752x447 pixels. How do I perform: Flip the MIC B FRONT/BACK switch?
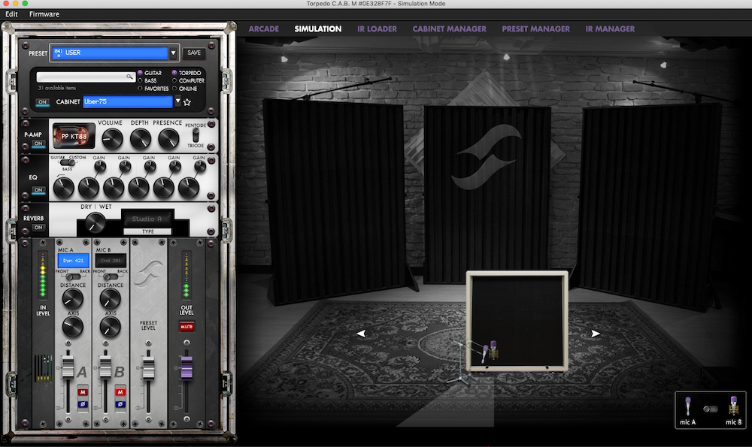[x=111, y=276]
